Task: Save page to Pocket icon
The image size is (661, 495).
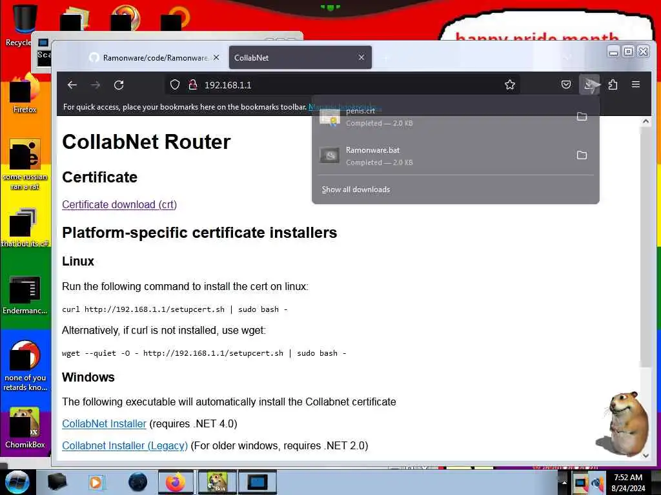Action: tap(566, 85)
